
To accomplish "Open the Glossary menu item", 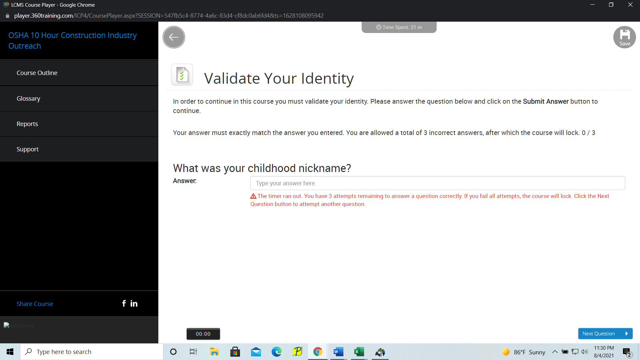I will (x=28, y=98).
